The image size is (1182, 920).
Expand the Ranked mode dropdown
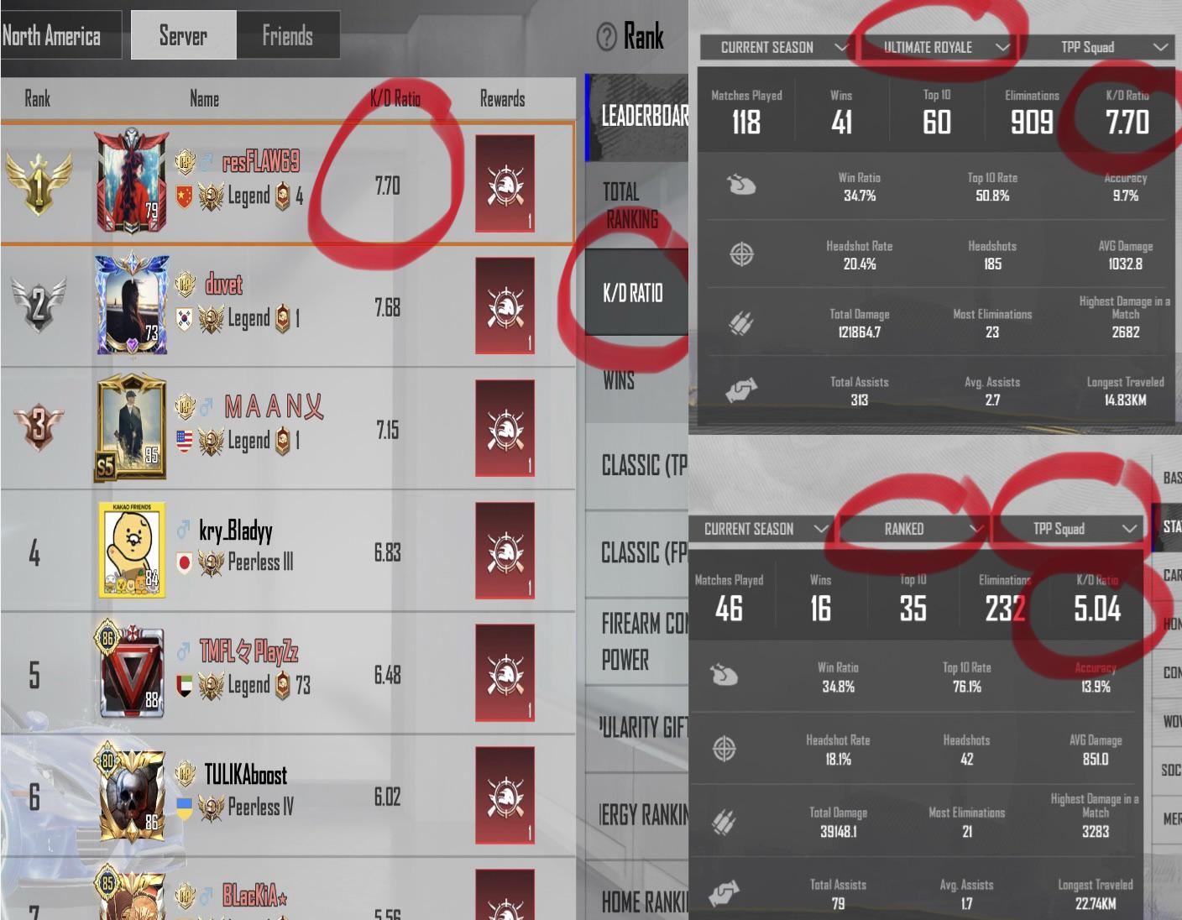(x=913, y=529)
